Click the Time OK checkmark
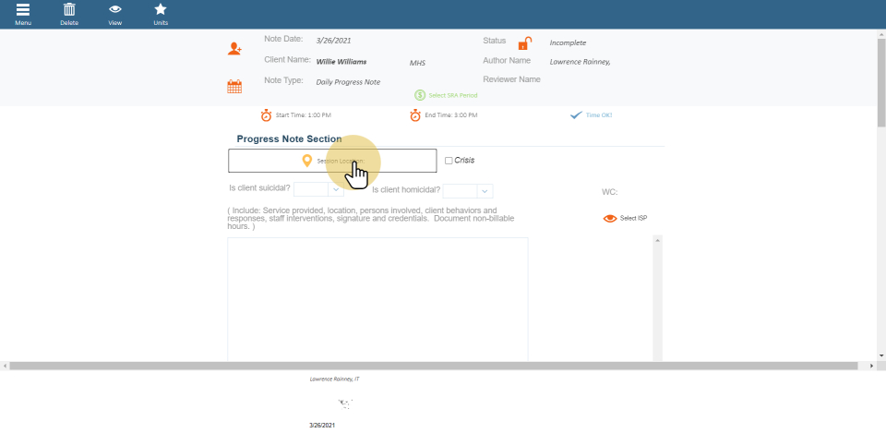 click(x=576, y=115)
